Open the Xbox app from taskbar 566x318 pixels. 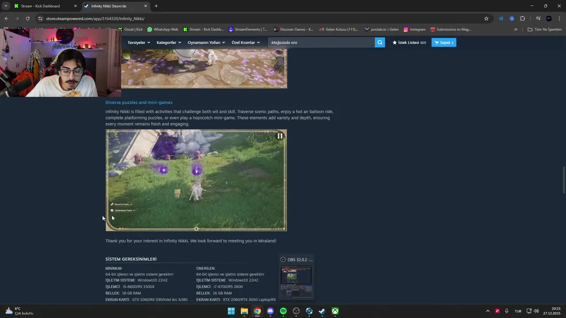(x=336, y=311)
